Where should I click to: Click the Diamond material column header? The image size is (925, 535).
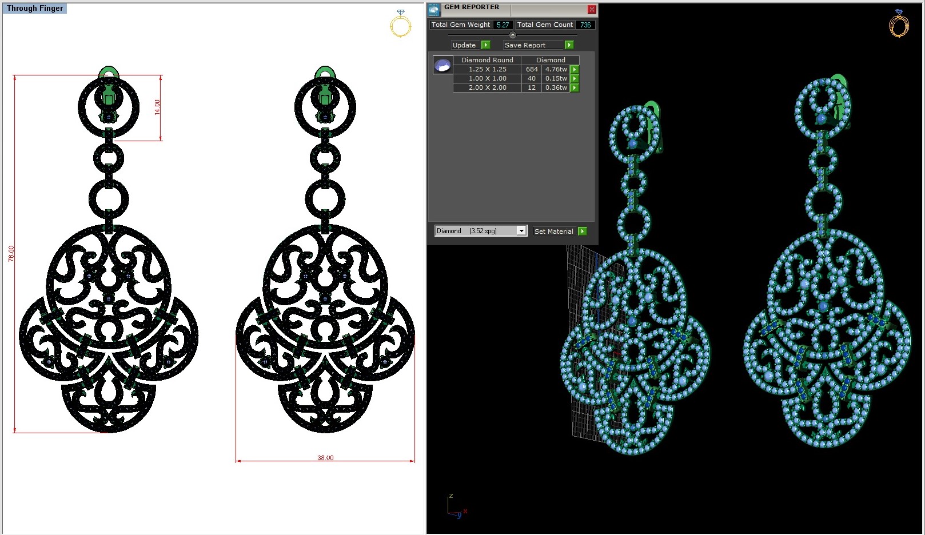pos(551,60)
